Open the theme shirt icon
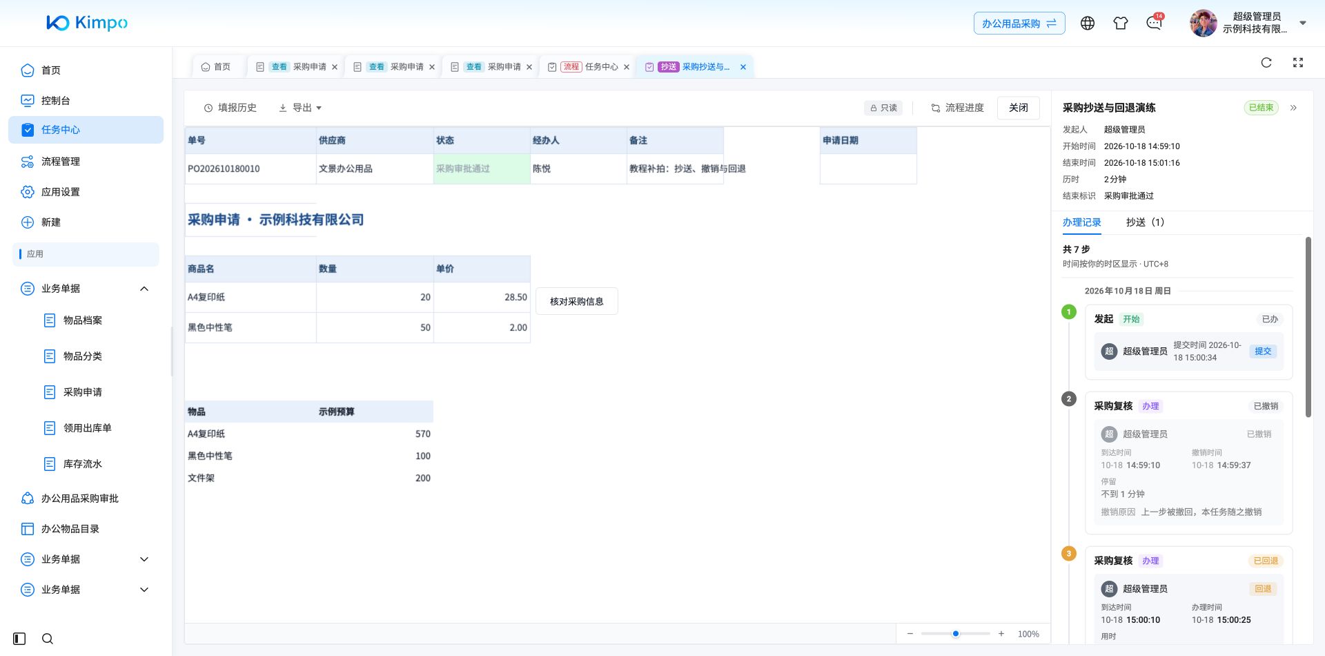Viewport: 1325px width, 656px height. 1121,23
